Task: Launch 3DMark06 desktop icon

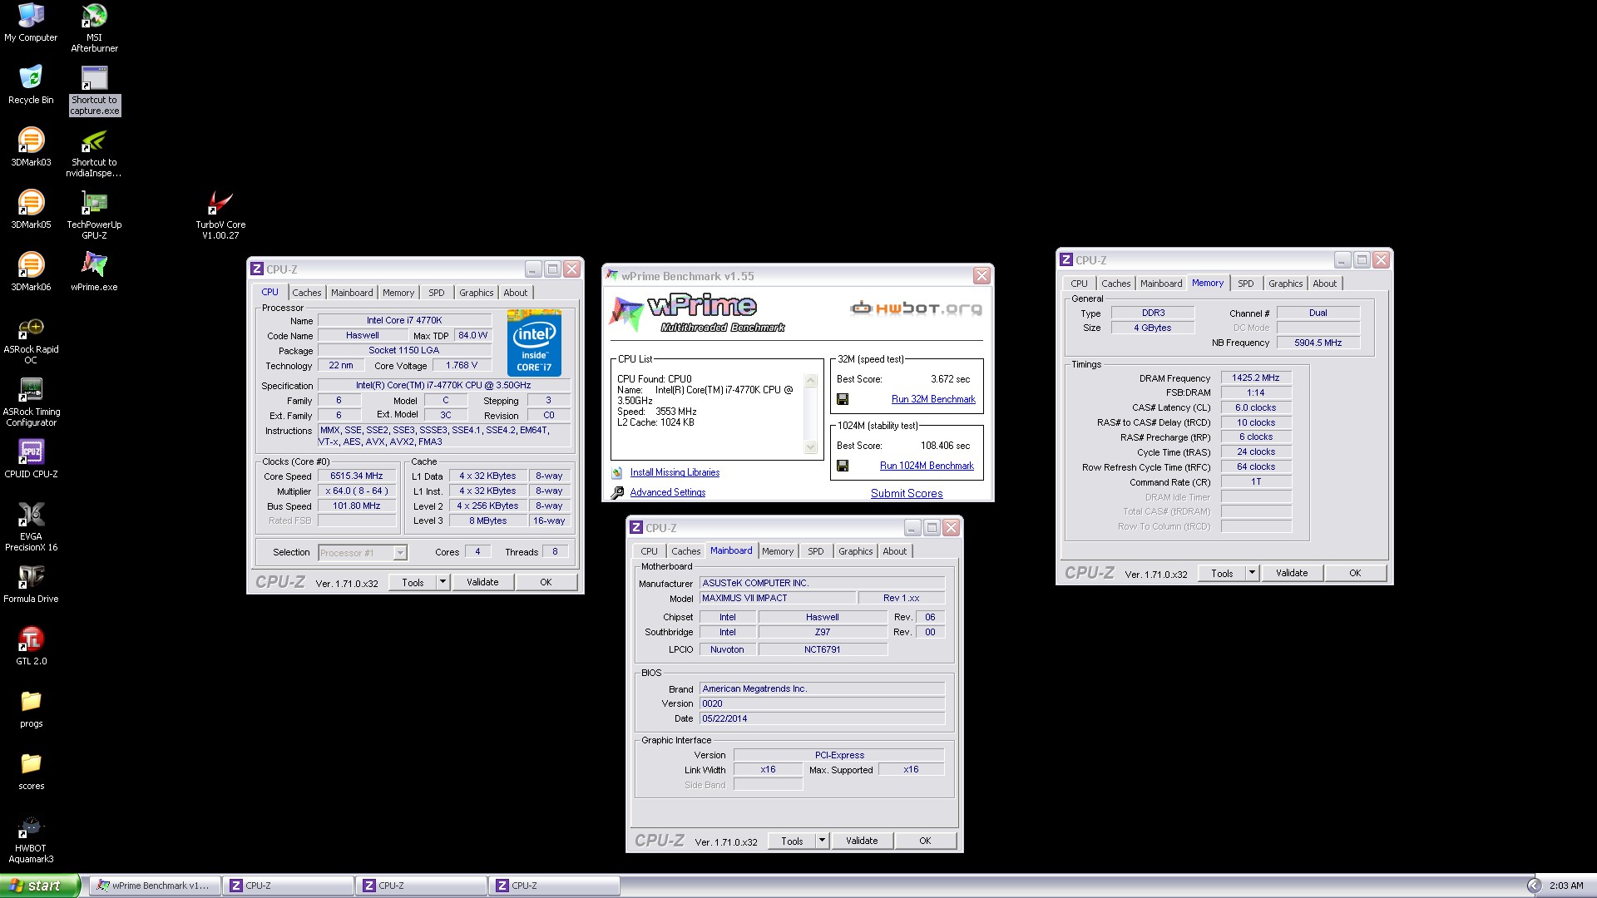Action: click(x=31, y=272)
